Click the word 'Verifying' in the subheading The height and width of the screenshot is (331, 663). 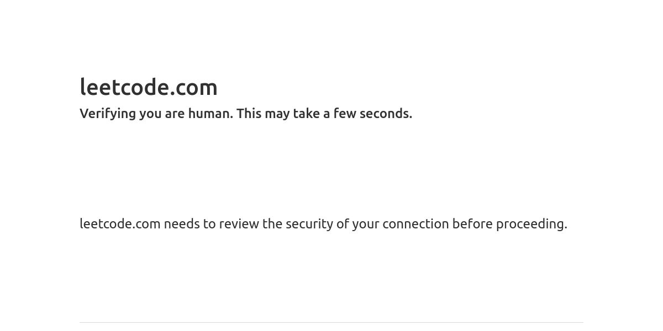pos(108,114)
